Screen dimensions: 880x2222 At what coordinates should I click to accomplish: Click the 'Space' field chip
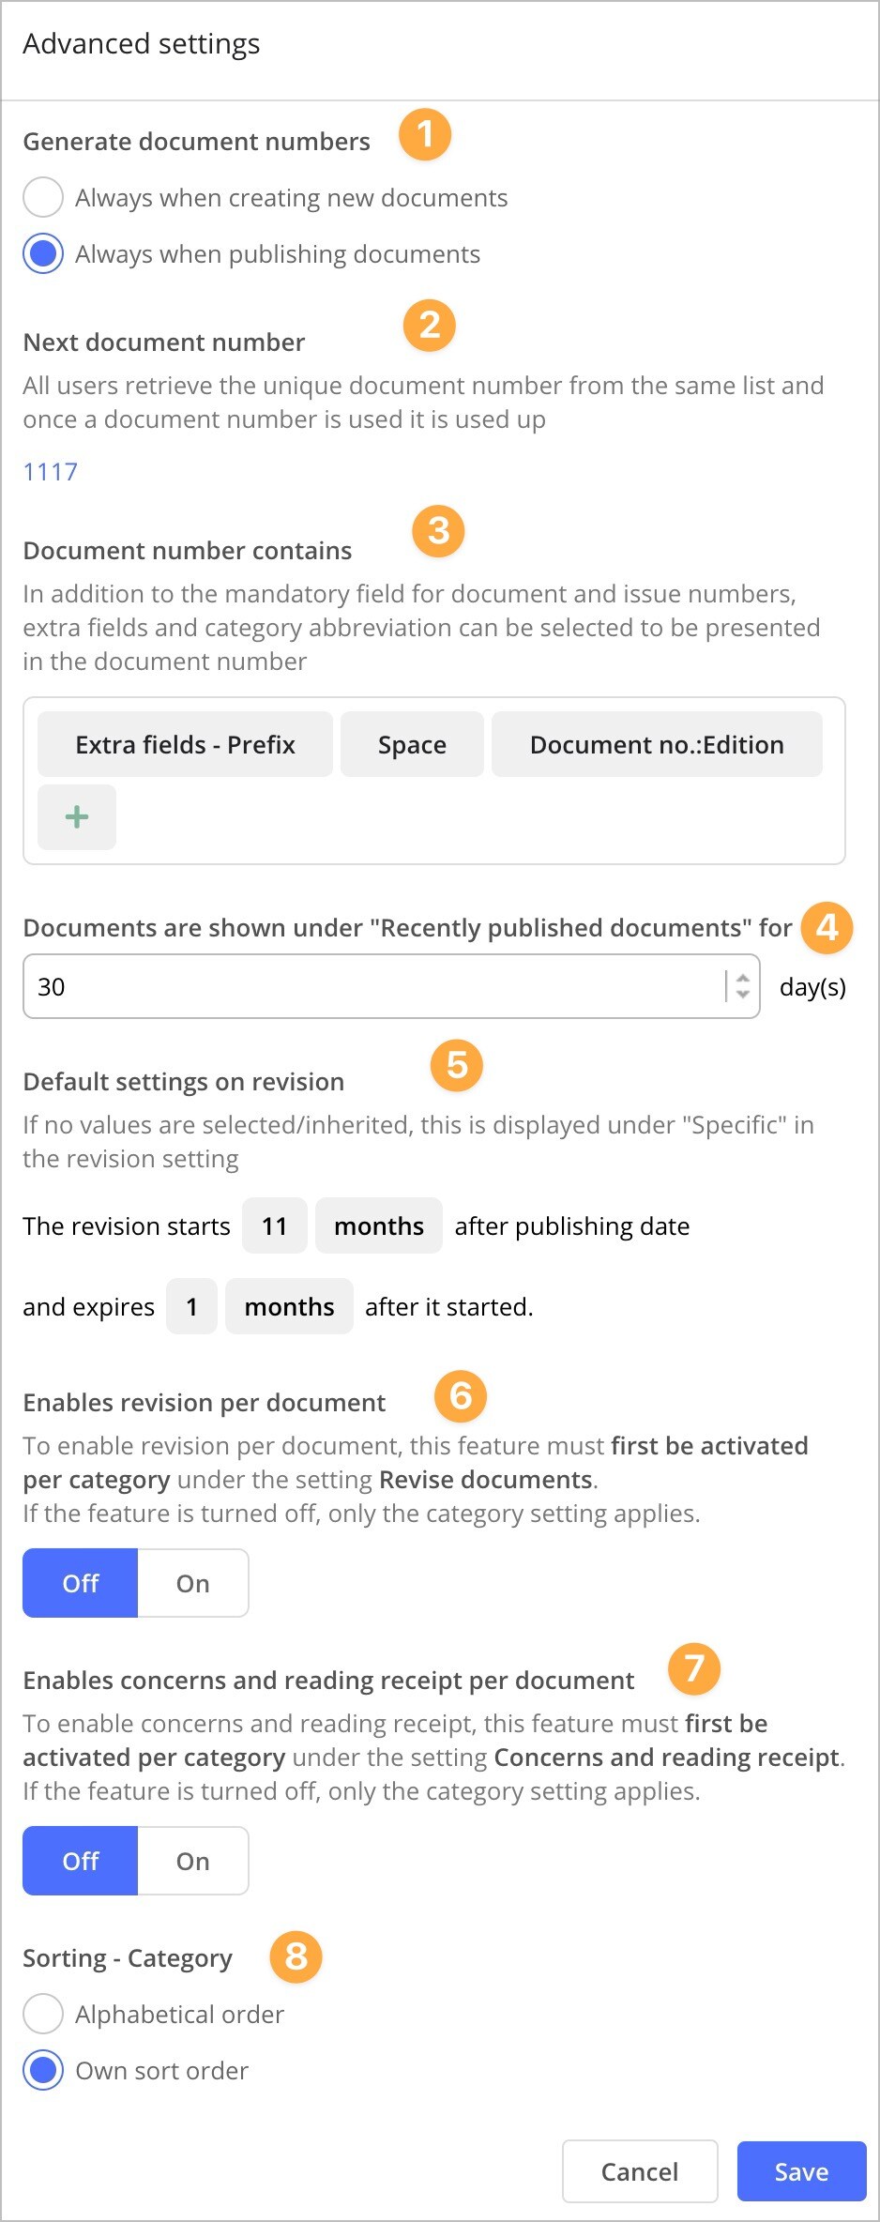[x=412, y=744]
